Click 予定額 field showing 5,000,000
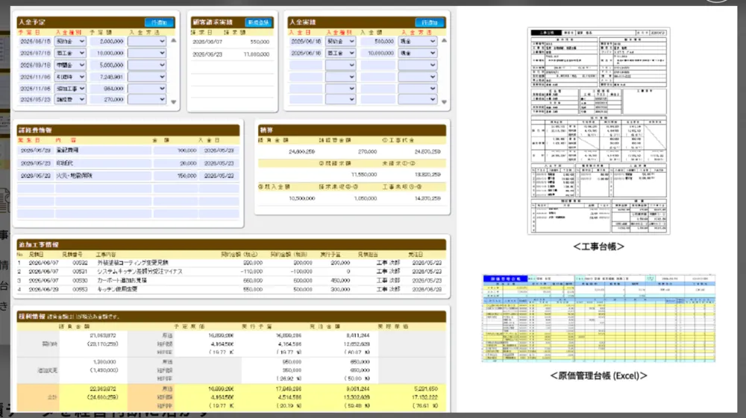This screenshot has width=746, height=418. (107, 65)
